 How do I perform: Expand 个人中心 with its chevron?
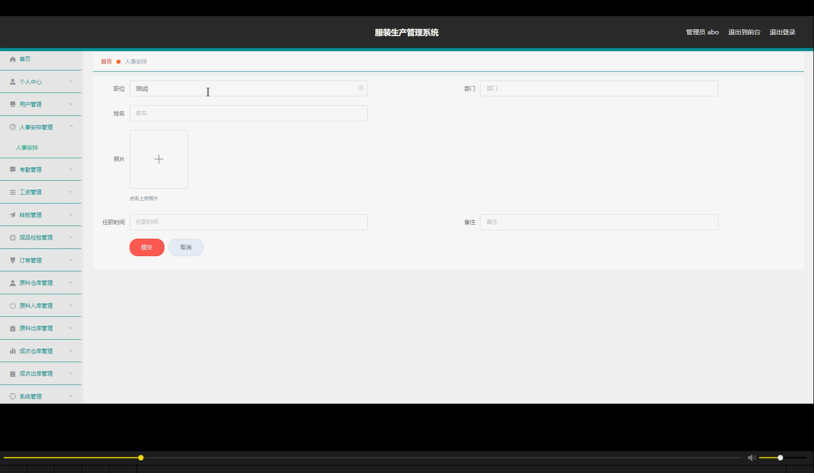pos(71,81)
